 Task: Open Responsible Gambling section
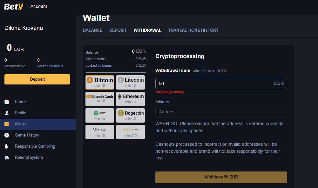click(x=35, y=146)
